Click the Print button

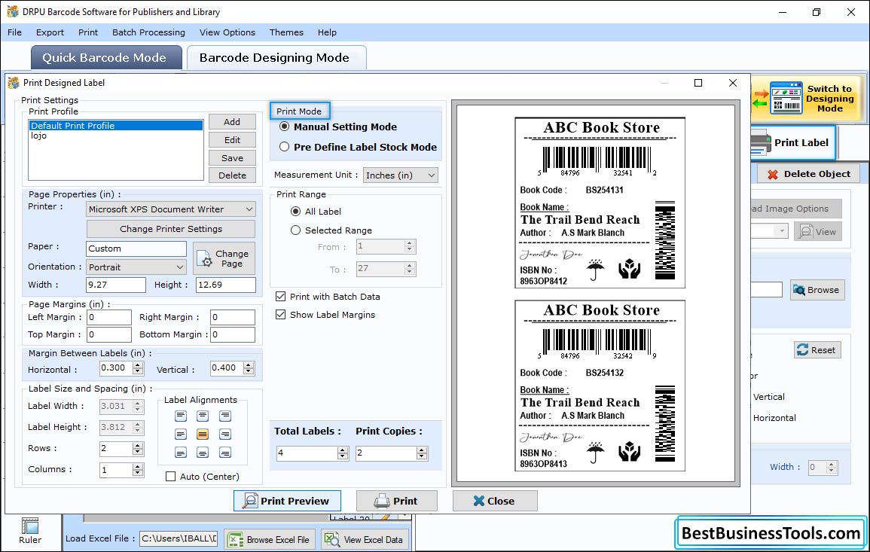(396, 501)
